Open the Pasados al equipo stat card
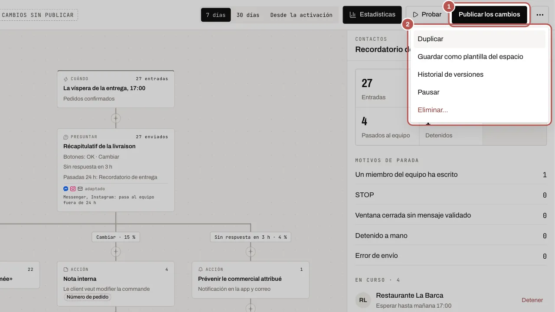This screenshot has width=555, height=312. pyautogui.click(x=387, y=126)
